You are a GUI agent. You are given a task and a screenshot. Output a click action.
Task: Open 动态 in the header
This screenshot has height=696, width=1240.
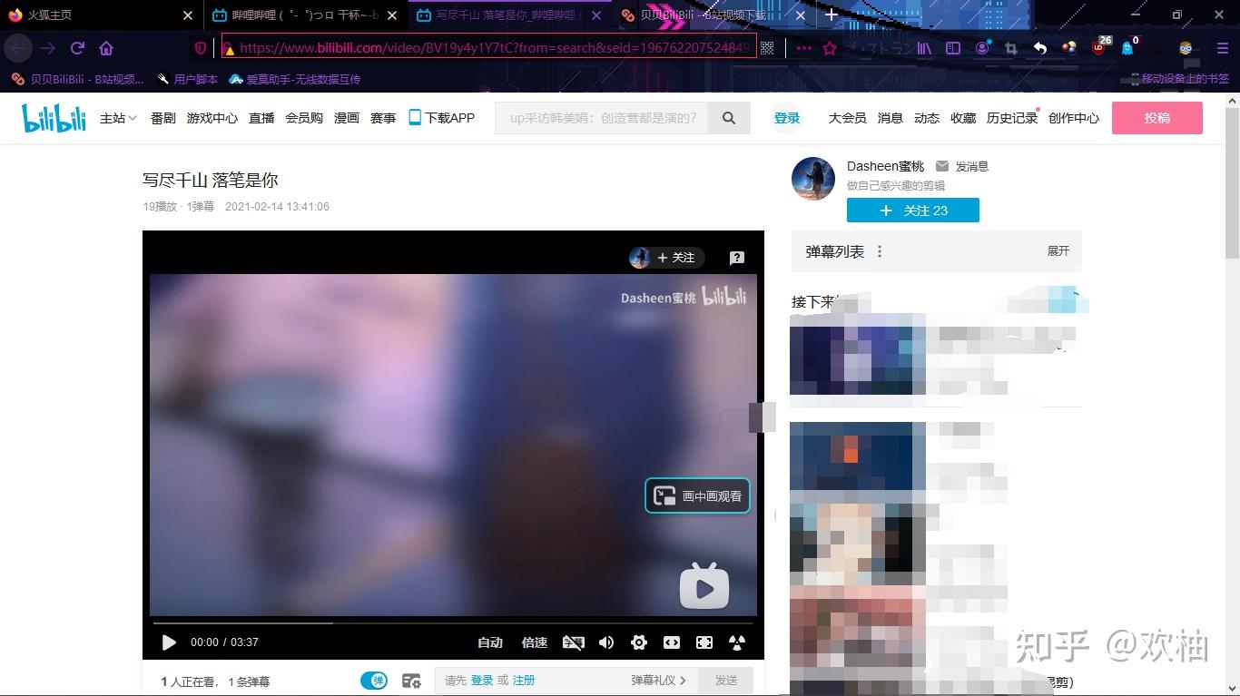927,118
